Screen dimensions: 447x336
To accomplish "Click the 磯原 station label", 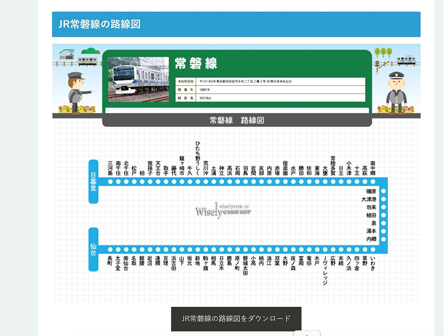I will (x=371, y=191).
